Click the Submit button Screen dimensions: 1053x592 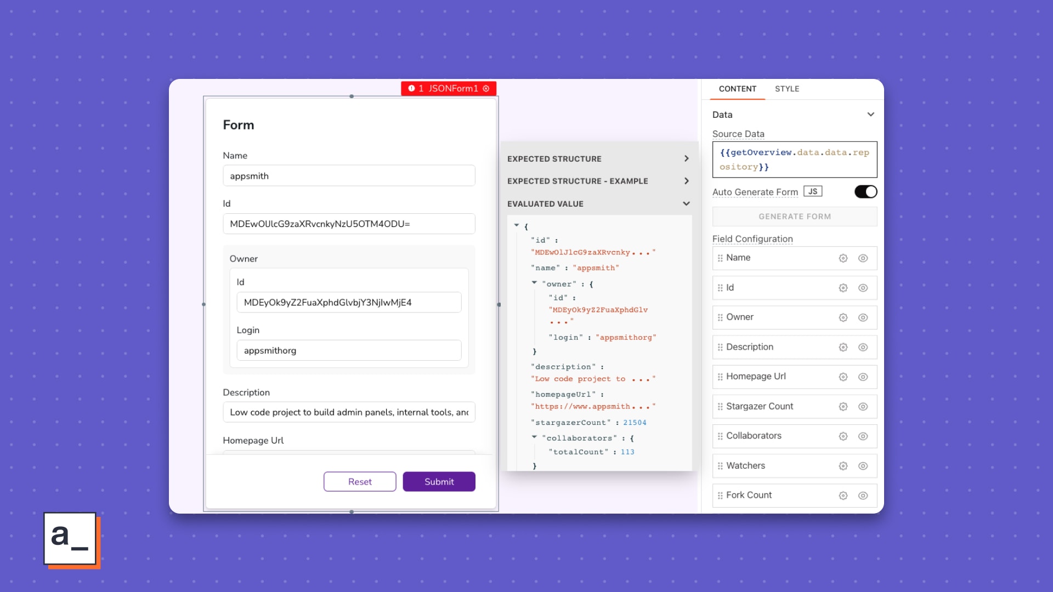click(x=439, y=482)
